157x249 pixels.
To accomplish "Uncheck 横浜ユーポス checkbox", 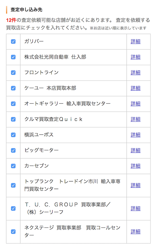I will point(13,135).
